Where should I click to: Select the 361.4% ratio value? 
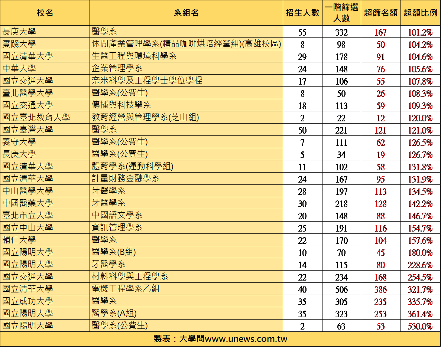point(421,314)
